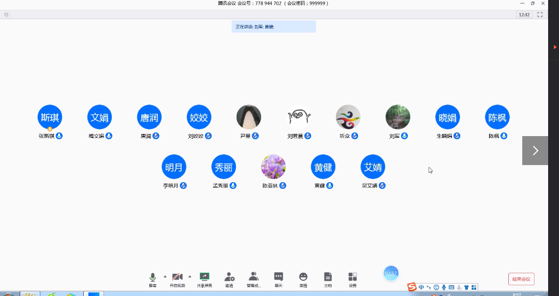Mute the microphone in the toolbar
The image size is (559, 296).
[x=153, y=278]
